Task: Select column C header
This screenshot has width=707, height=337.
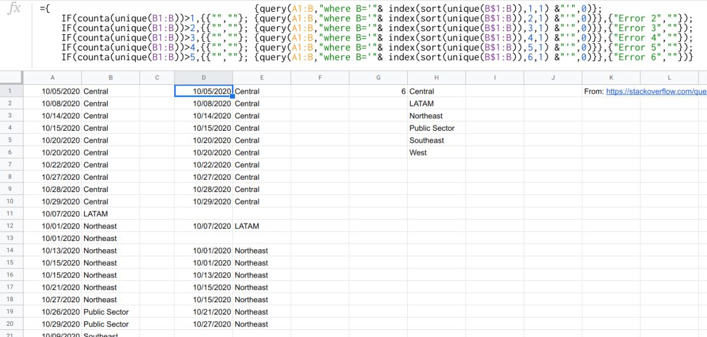Action: pyautogui.click(x=157, y=78)
